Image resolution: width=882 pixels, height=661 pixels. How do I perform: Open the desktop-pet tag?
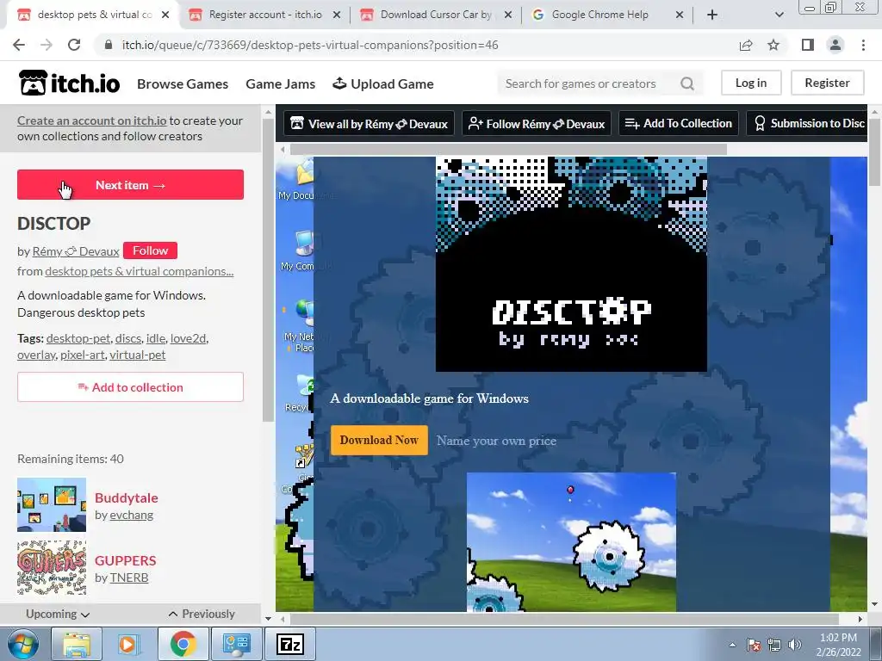pyautogui.click(x=78, y=338)
